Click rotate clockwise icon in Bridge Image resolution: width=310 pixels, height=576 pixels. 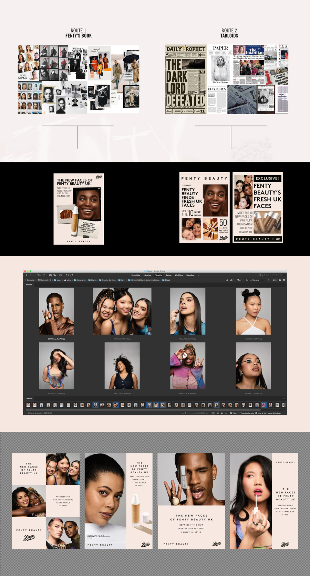(x=72, y=275)
